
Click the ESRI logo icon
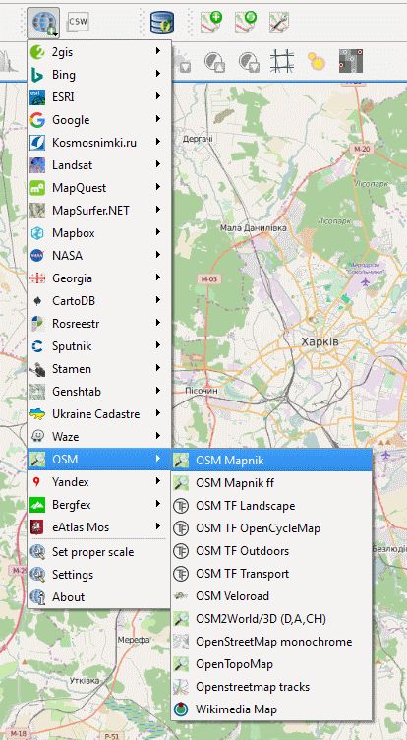37,97
